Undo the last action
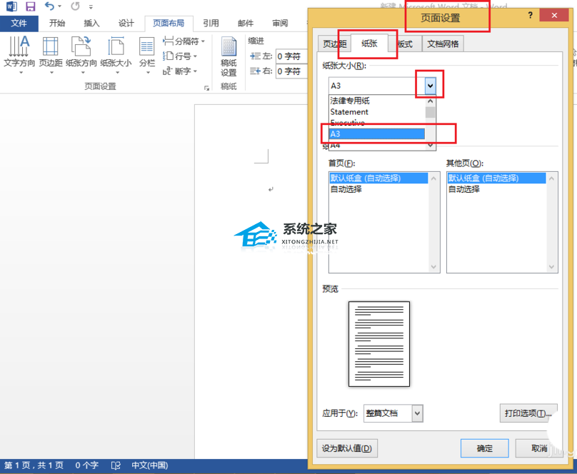The image size is (577, 474). 49,6
